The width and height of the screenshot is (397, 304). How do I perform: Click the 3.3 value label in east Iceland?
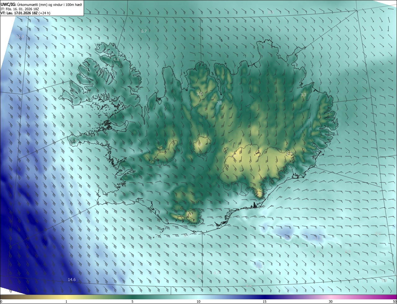[304, 94]
